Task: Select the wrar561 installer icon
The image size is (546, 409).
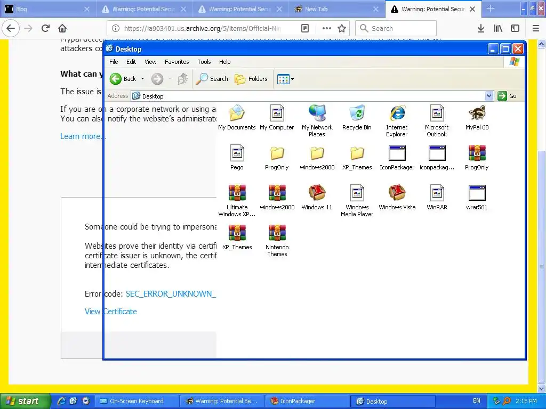Action: (477, 193)
